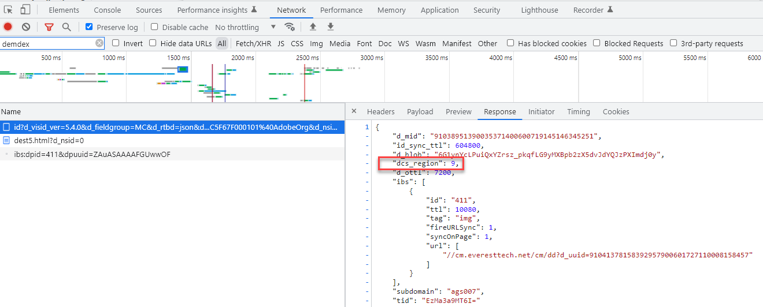
Task: Enable the Disable cache checkbox
Action: 154,27
